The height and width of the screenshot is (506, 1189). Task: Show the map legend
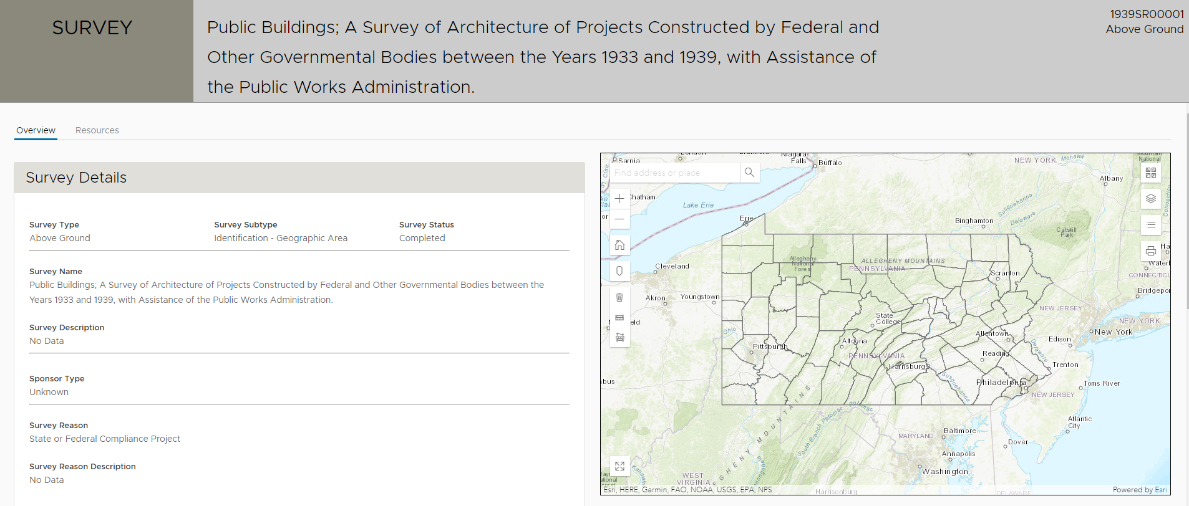coord(1151,224)
